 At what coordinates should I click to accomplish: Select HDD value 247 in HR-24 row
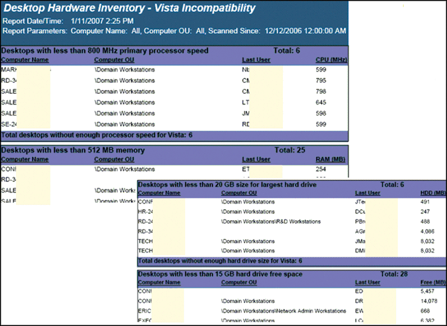[425, 212]
